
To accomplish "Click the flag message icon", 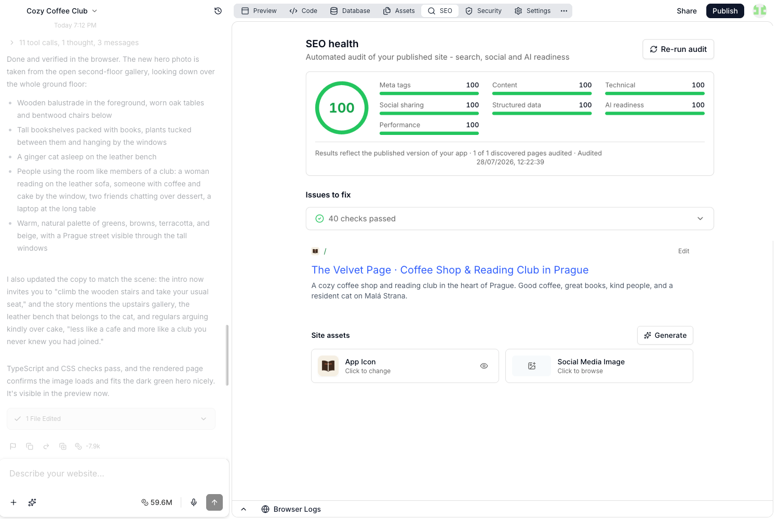I will pyautogui.click(x=13, y=446).
